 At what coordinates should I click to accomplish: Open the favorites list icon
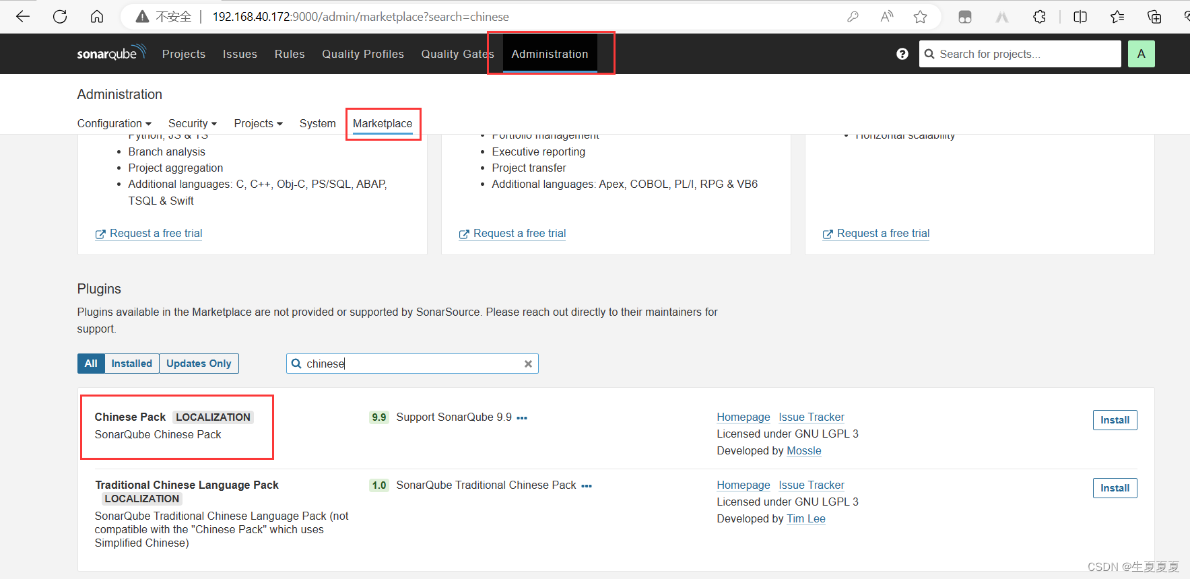click(x=1117, y=17)
